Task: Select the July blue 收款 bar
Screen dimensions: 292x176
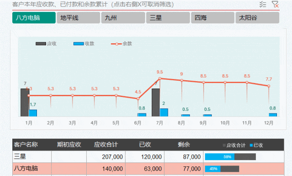Action: coord(164,113)
